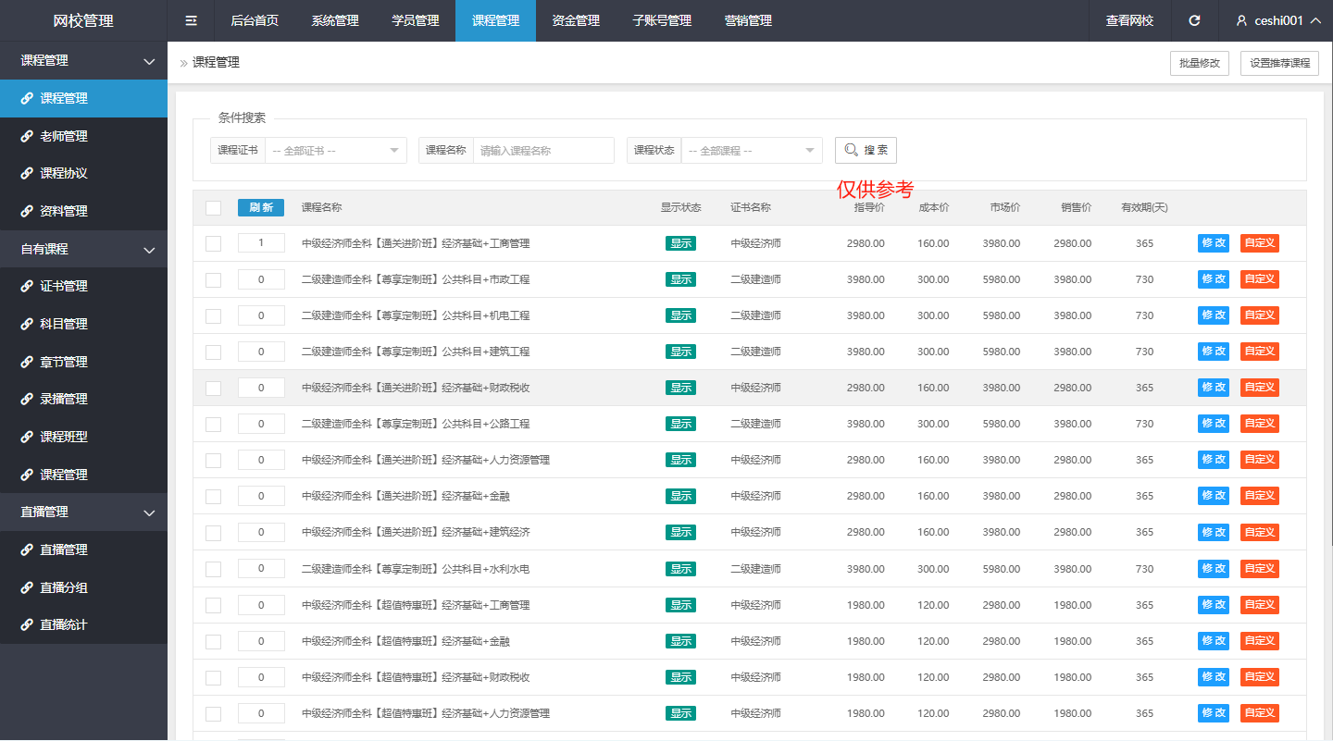Screen dimensions: 1333x741
Task: Click the hamburger menu collapse icon
Action: pyautogui.click(x=192, y=20)
